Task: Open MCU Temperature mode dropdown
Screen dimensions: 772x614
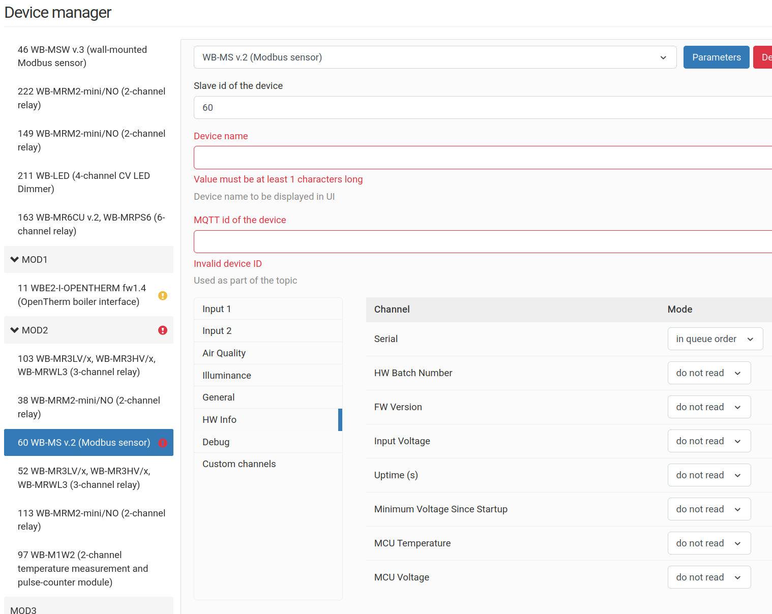Action: click(x=708, y=543)
